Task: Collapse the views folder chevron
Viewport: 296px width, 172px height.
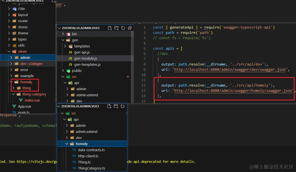Action: click(x=9, y=51)
